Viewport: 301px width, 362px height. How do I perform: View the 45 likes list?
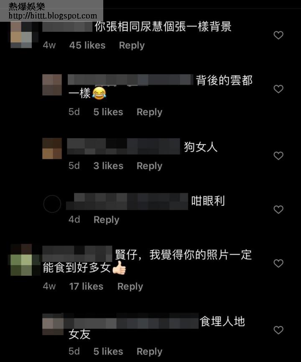(87, 46)
